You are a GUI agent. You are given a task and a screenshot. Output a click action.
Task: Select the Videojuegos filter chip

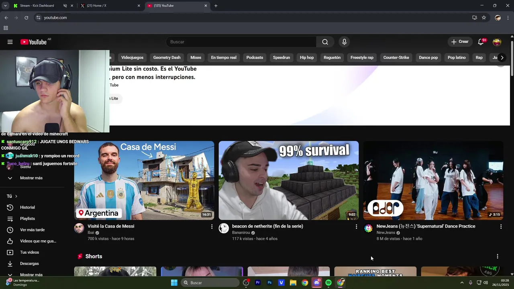132,57
